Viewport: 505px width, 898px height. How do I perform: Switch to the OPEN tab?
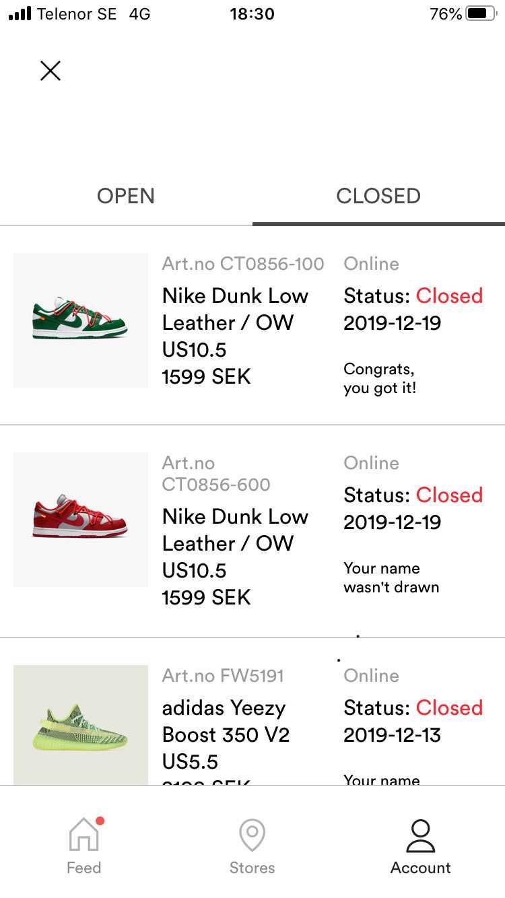[126, 196]
